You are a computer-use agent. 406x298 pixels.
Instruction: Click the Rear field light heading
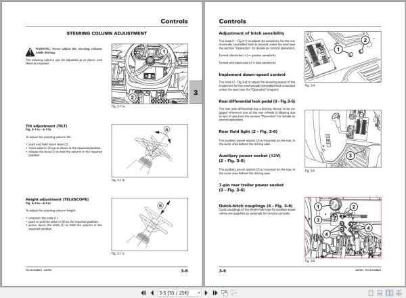click(248, 131)
